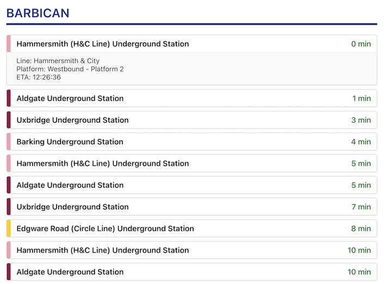The height and width of the screenshot is (284, 384).
Task: Click the "0 min" arrival time label
Action: tap(361, 44)
